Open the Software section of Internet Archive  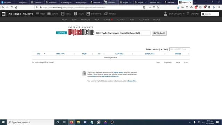click(x=94, y=14)
